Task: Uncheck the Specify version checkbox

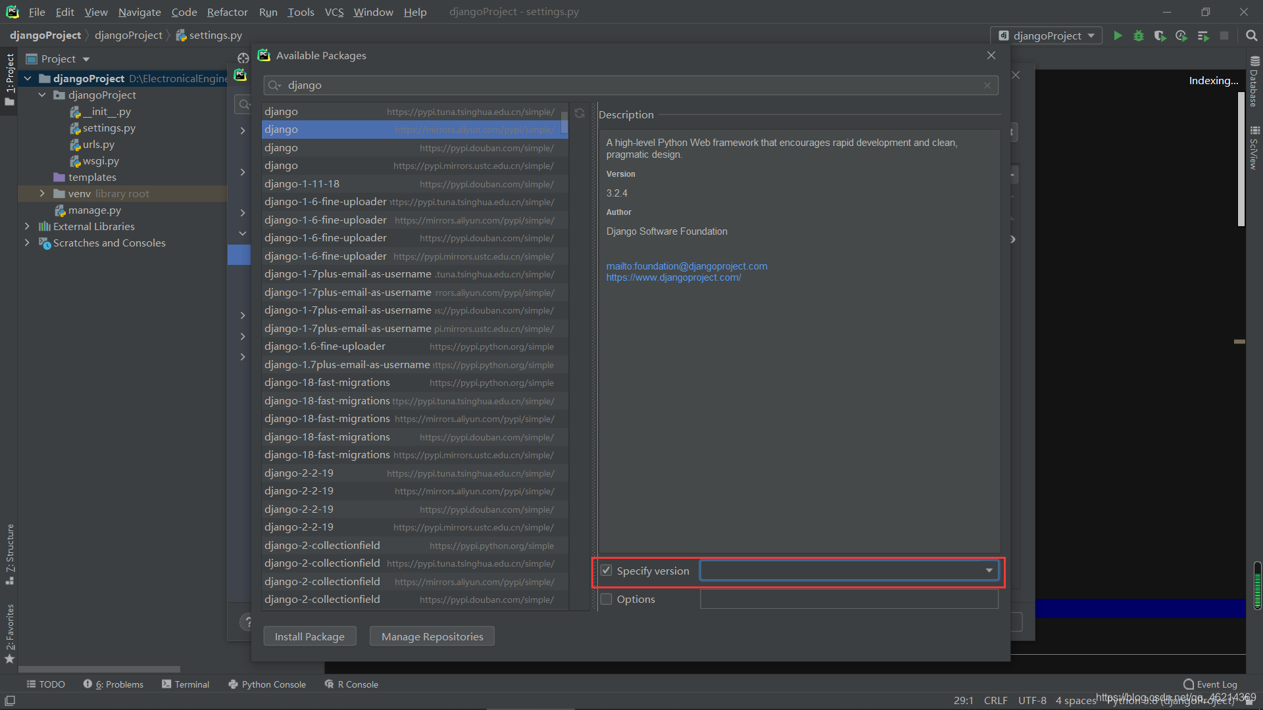Action: (x=607, y=571)
